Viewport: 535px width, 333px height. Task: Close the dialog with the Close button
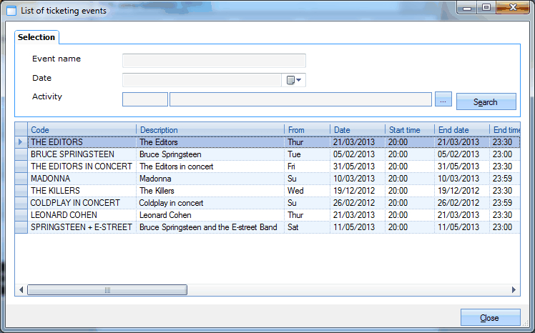click(x=490, y=318)
